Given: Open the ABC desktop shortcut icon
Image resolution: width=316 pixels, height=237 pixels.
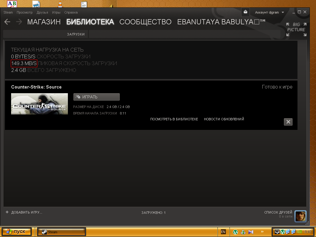Looking at the screenshot, I should [x=12, y=4].
